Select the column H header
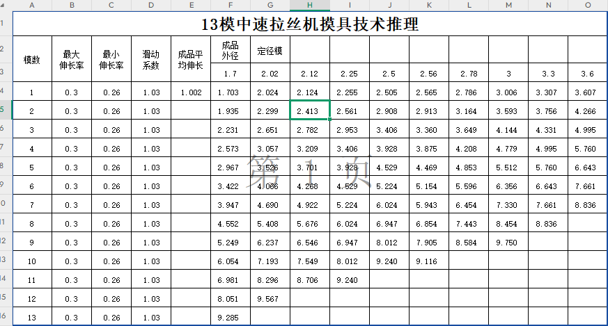 [310, 5]
